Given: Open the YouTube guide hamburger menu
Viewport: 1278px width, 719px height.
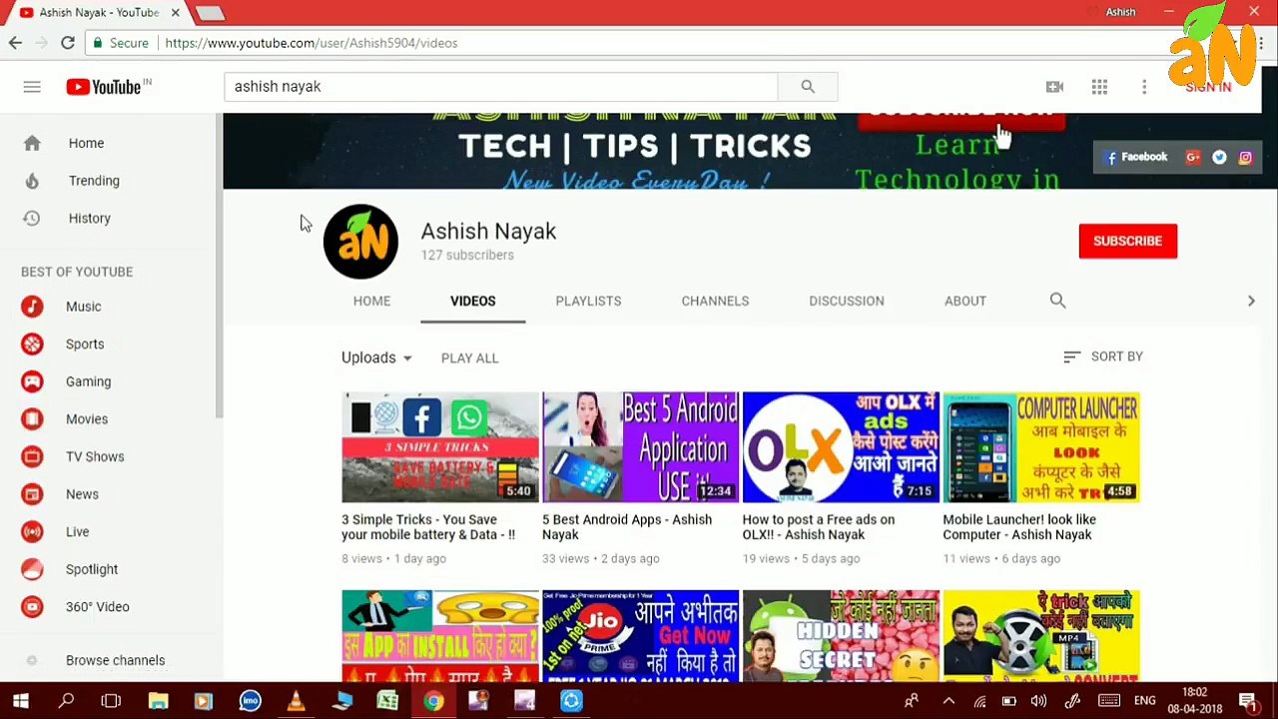Looking at the screenshot, I should pos(32,87).
